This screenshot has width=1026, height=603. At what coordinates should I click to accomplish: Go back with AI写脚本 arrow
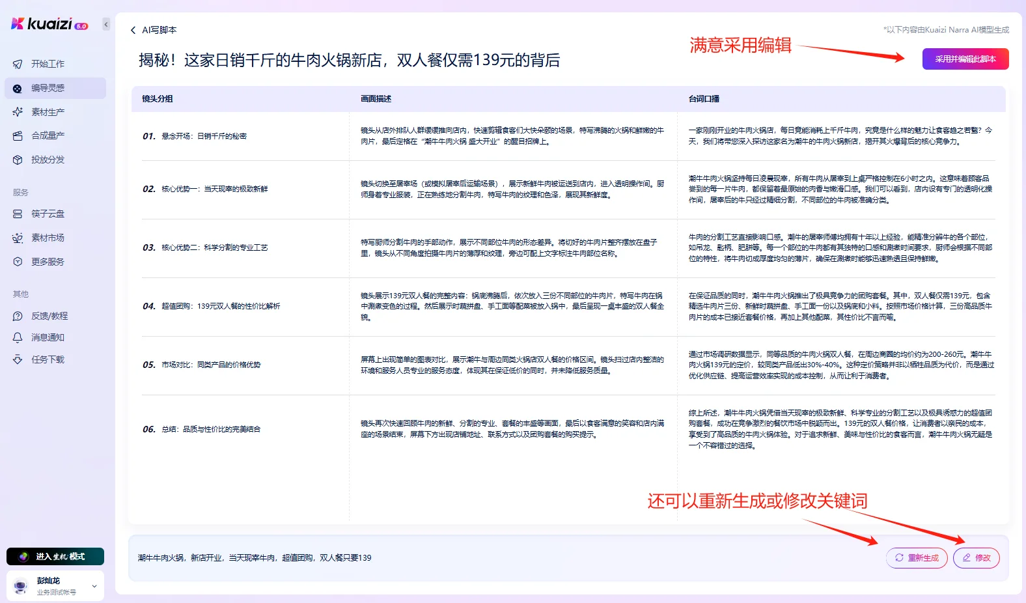133,30
